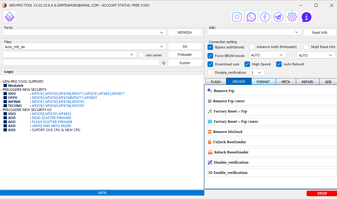Check Disable_verification in Connection setting

pyautogui.click(x=210, y=73)
